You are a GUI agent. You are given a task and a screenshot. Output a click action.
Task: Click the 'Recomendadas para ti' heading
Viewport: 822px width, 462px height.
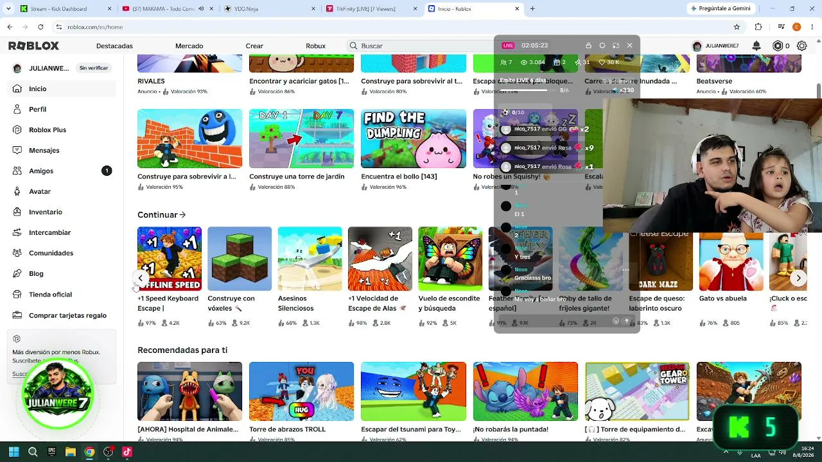point(182,350)
